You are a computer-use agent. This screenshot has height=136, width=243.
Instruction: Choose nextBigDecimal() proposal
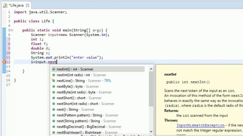pyautogui.click(x=98, y=127)
